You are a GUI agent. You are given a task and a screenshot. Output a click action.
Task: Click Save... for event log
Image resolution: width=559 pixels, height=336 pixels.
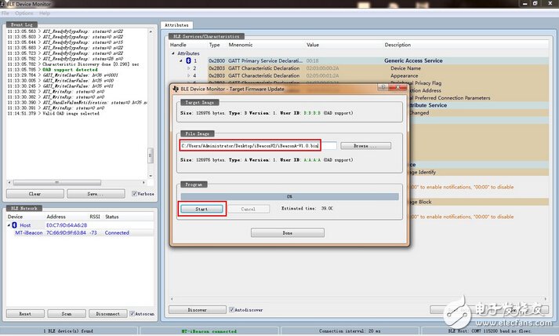(x=96, y=194)
